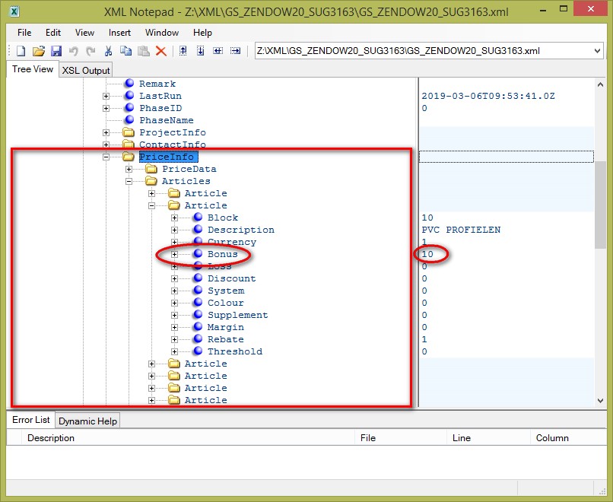Open the Help menu
613x502 pixels.
[202, 33]
